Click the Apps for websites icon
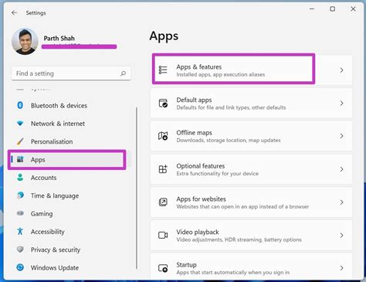 click(x=163, y=202)
